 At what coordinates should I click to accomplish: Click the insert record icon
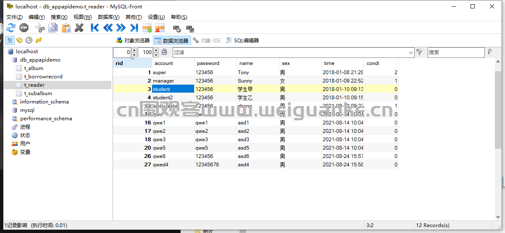pos(147,28)
